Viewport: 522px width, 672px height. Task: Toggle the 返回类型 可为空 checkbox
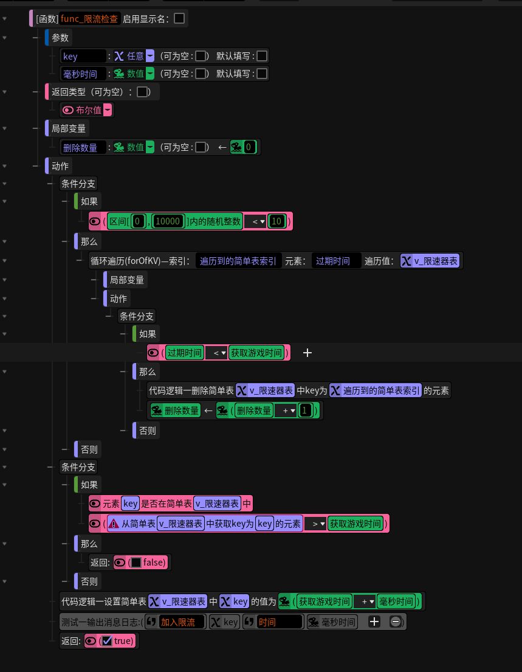click(x=142, y=92)
